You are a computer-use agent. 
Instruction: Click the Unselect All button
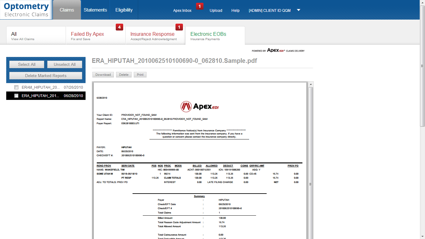click(x=65, y=64)
